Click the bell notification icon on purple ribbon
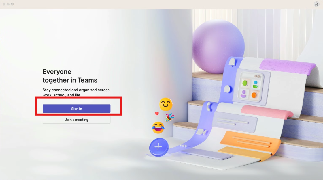Viewport: 323px width, 180px height. tap(232, 62)
